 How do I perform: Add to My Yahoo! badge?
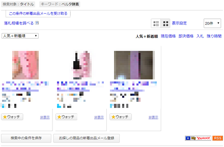click(198, 138)
